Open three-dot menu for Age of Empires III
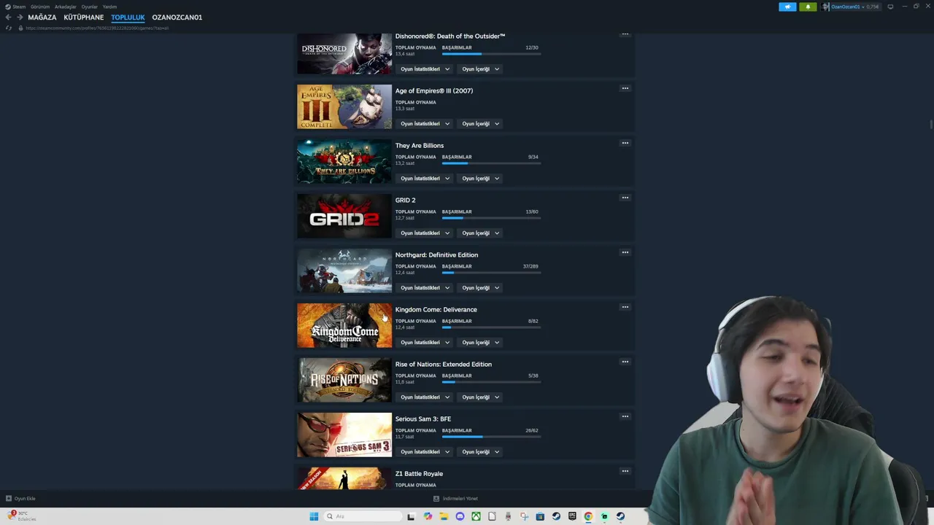This screenshot has height=525, width=934. [625, 88]
